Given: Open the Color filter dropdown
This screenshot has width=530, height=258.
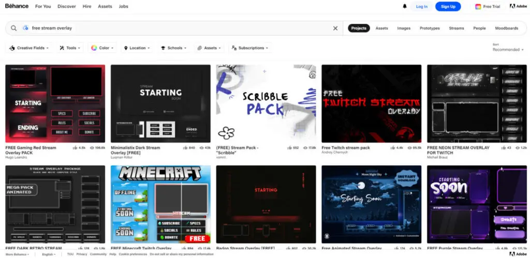Looking at the screenshot, I should click(102, 48).
